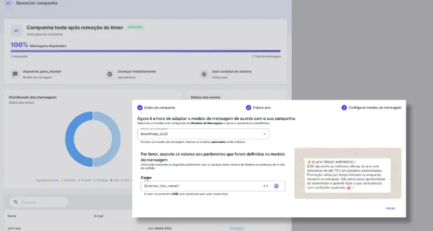The height and width of the screenshot is (231, 433).
Task: Click the Aguardando envio legend label
Action: (x=48, y=180)
